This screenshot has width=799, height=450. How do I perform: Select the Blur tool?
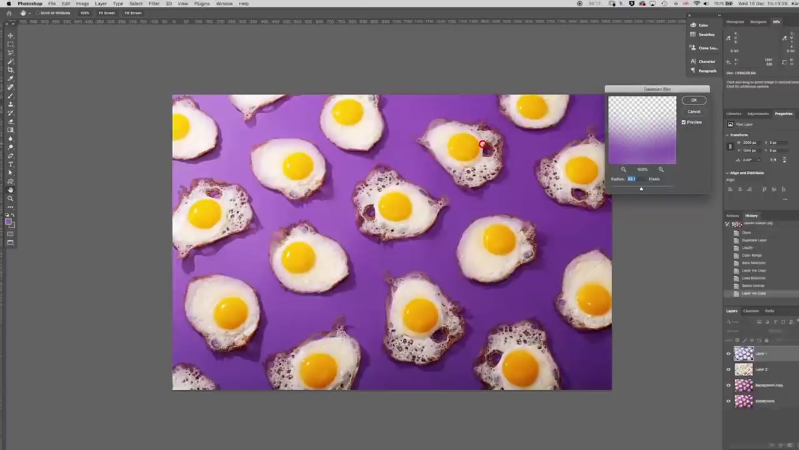tap(10, 138)
